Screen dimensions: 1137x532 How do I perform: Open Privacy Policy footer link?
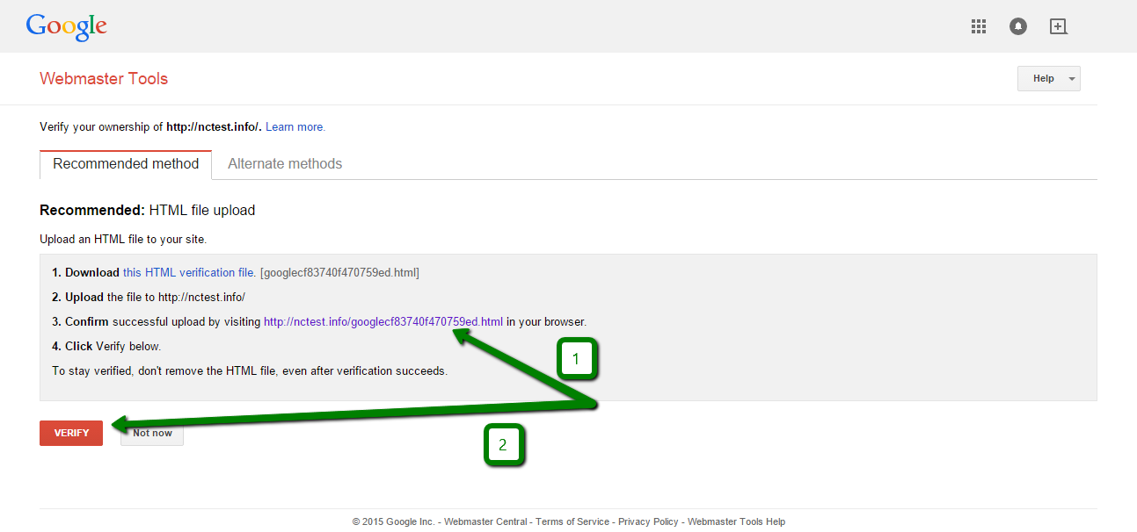[648, 521]
